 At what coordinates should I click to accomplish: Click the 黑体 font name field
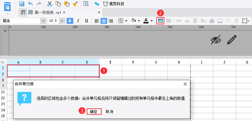pos(21,21)
